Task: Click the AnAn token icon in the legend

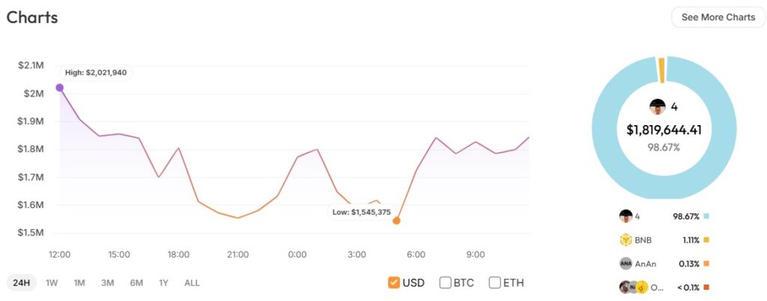Action: click(x=625, y=263)
